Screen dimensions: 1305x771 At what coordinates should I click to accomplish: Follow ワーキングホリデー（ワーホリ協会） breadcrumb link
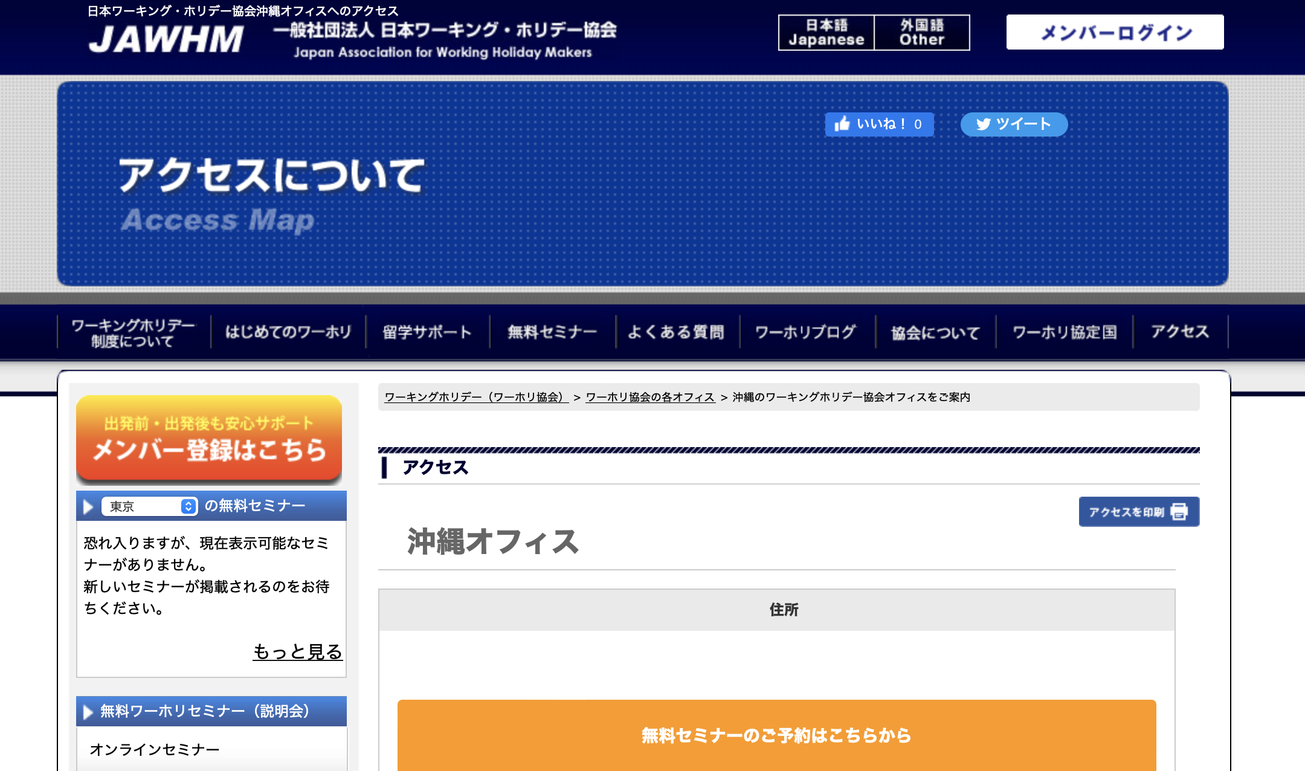tap(476, 397)
